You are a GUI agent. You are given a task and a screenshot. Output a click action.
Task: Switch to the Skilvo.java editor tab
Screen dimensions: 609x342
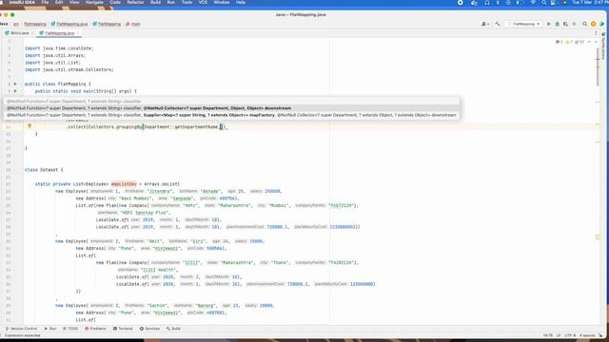[17, 33]
